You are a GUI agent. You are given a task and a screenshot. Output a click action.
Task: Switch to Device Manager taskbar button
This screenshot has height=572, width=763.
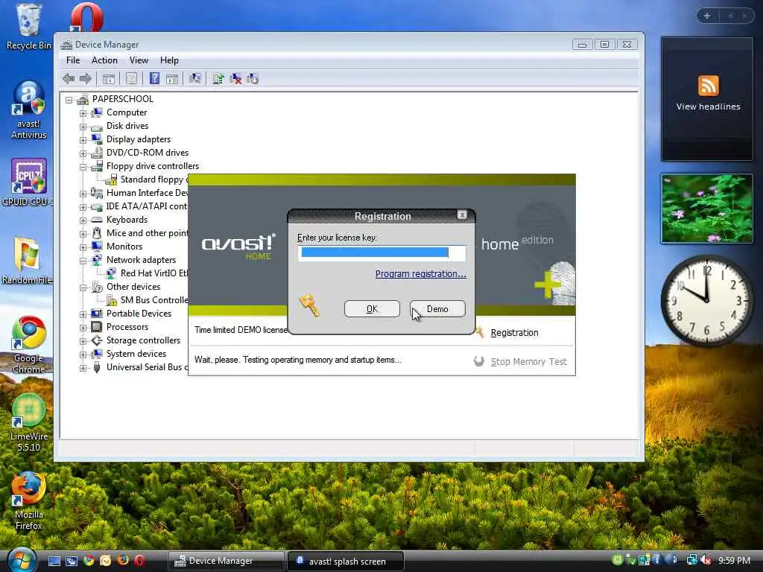click(x=227, y=561)
